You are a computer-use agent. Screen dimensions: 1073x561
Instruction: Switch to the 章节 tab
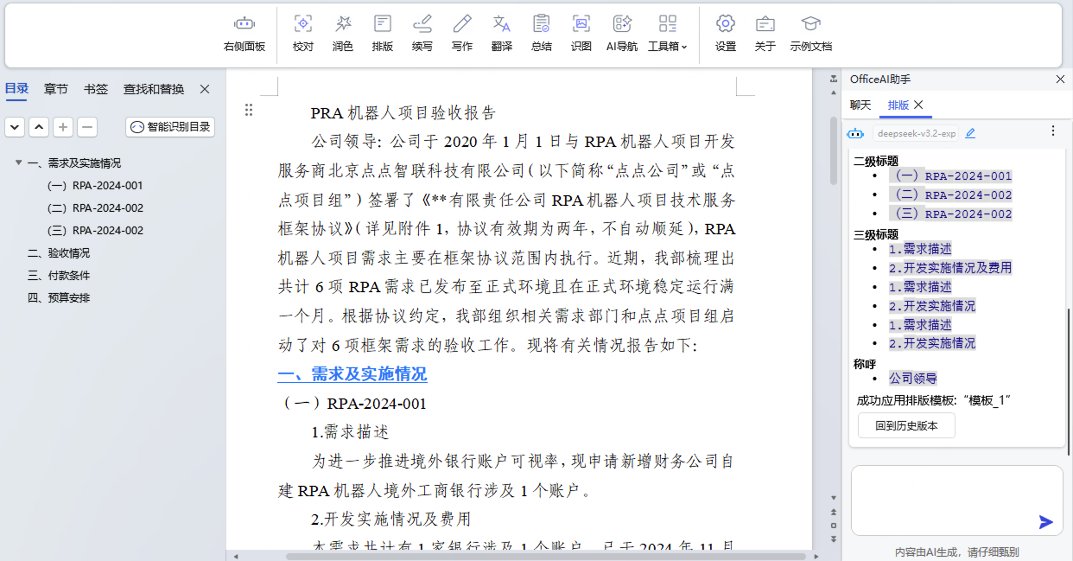56,89
